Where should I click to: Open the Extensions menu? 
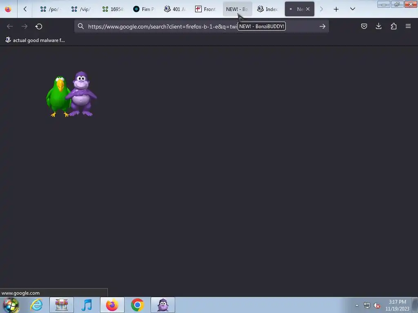tap(394, 26)
